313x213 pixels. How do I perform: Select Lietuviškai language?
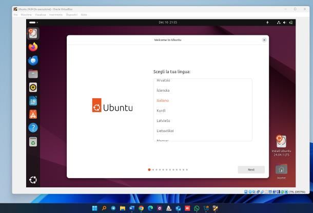click(x=203, y=131)
